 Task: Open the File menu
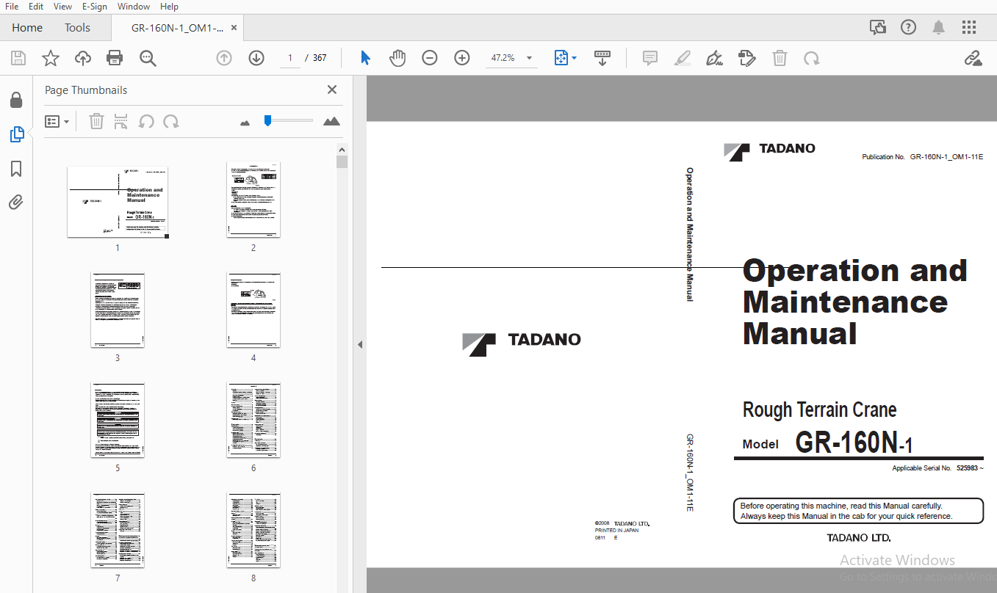pyautogui.click(x=12, y=7)
